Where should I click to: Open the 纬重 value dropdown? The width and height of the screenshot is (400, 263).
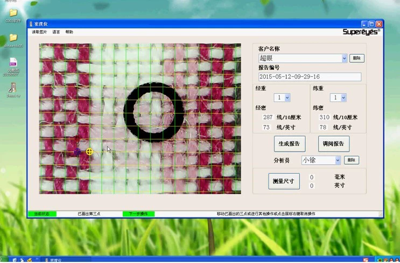[x=343, y=98]
